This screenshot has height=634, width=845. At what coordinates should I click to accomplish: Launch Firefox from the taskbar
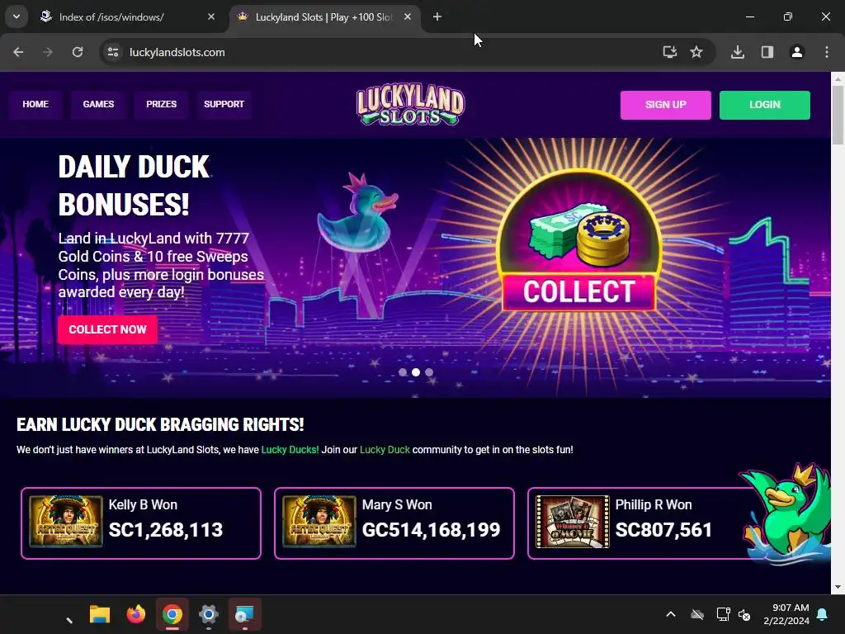click(x=136, y=614)
